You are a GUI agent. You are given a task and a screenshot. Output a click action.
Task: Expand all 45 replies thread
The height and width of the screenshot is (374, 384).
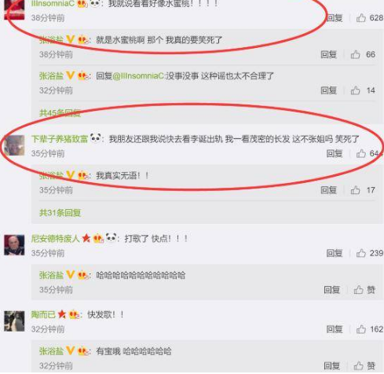60,113
